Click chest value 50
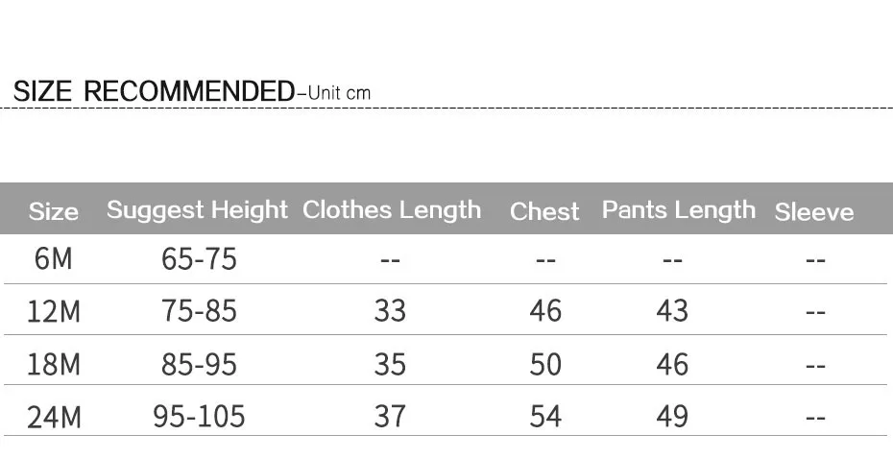The image size is (893, 459). (545, 365)
